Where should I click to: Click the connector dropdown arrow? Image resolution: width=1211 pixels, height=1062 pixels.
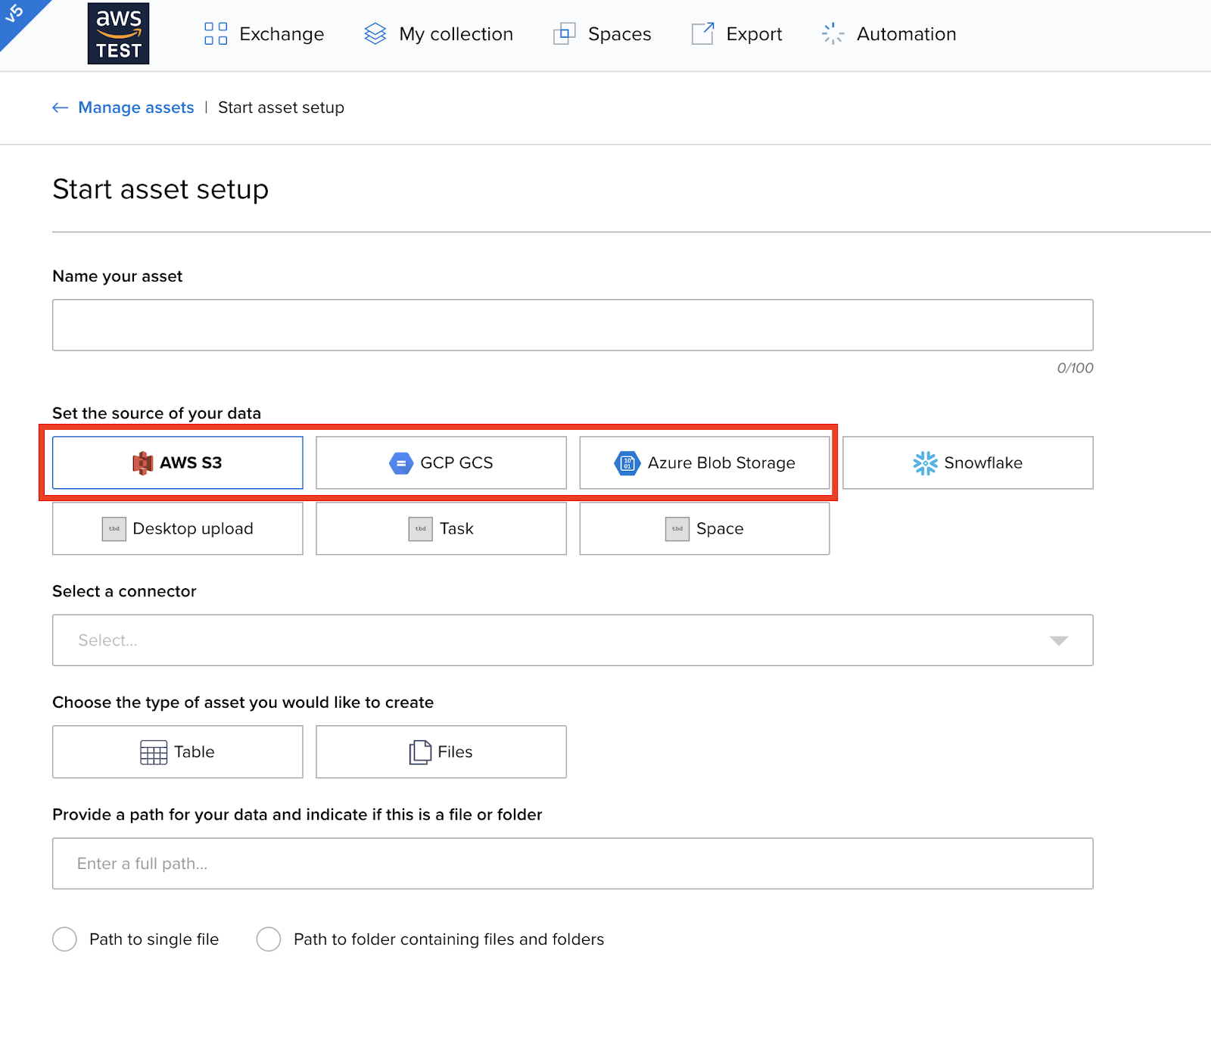tap(1059, 640)
